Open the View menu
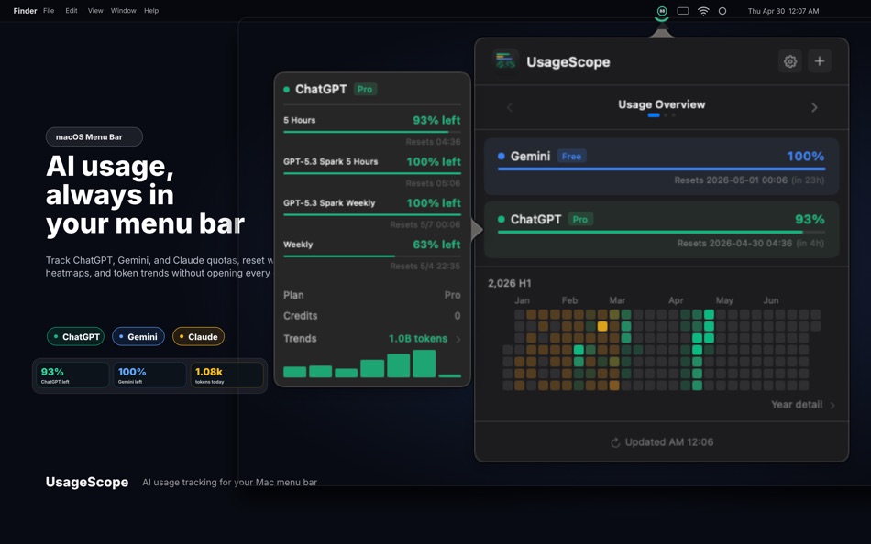 click(x=94, y=10)
